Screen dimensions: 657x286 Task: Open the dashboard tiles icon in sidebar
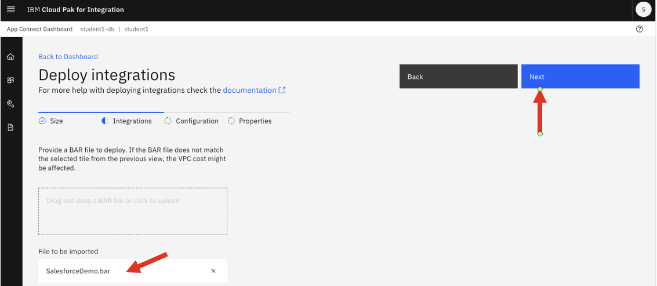click(10, 81)
